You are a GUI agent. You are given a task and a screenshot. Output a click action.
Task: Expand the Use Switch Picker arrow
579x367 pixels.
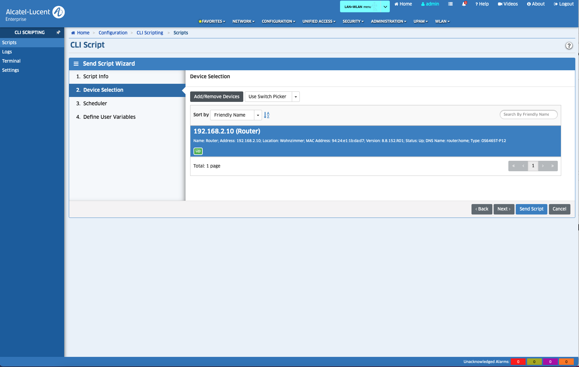click(x=295, y=97)
